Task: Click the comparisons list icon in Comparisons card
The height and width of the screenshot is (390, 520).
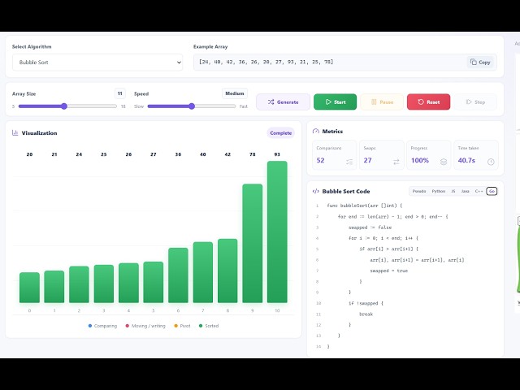Action: (349, 162)
